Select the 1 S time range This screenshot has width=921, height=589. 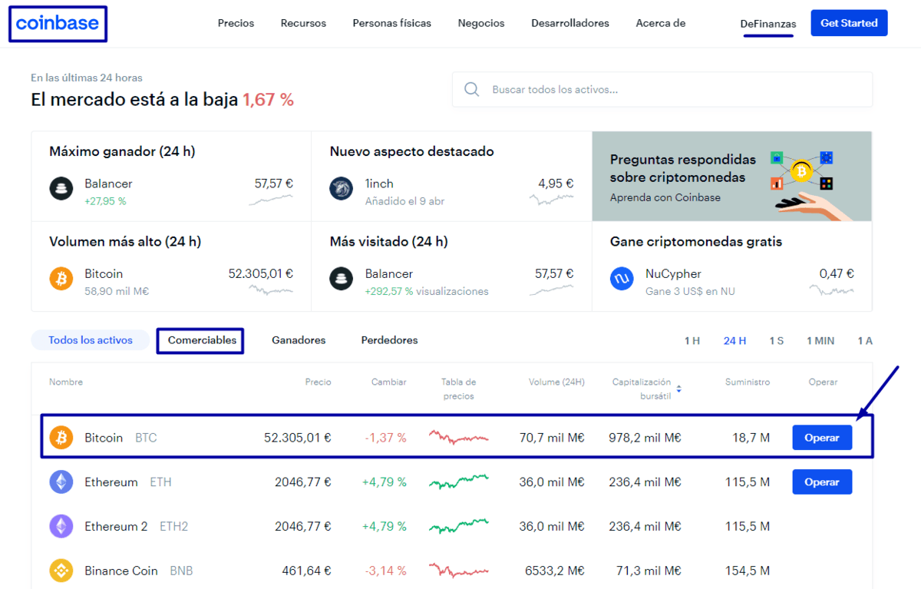(776, 341)
